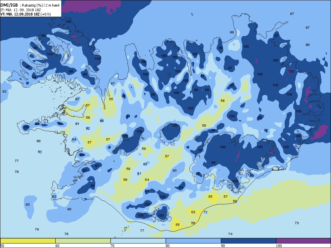The height and width of the screenshot is (248, 331).
Task: Click the humidity value 74 over the sea
Action: coord(230,234)
